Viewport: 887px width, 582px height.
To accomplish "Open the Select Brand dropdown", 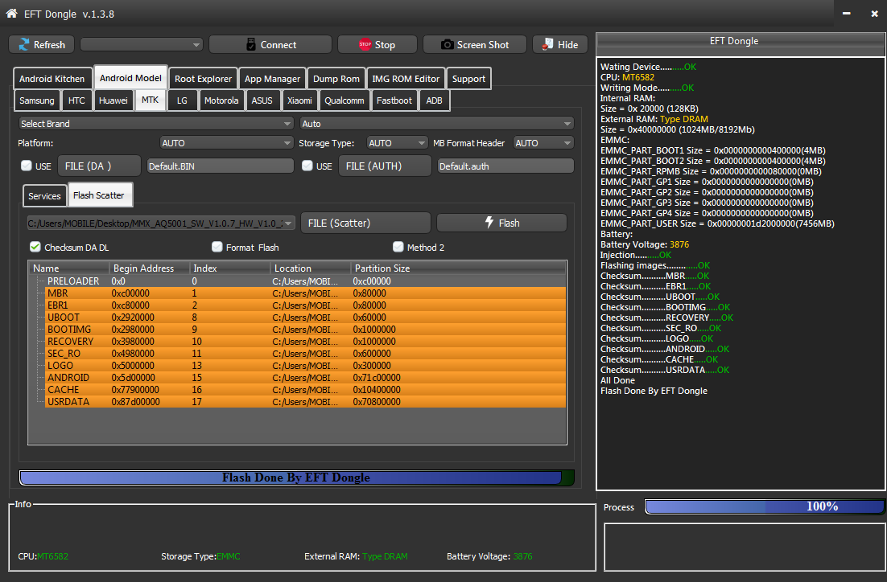I will pyautogui.click(x=156, y=124).
